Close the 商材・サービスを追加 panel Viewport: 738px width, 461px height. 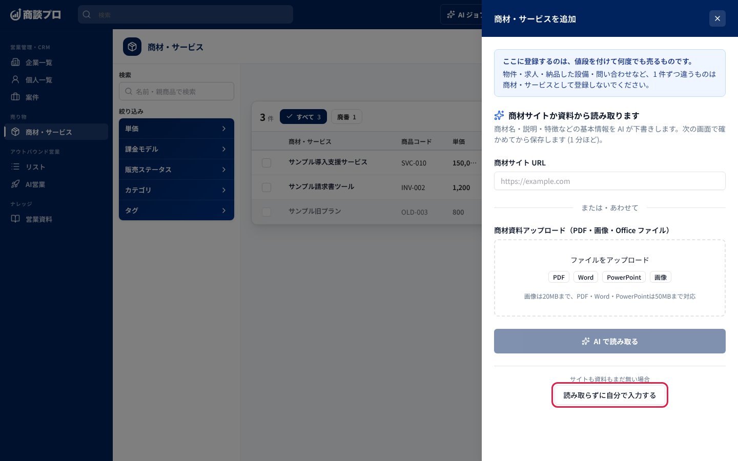point(717,18)
